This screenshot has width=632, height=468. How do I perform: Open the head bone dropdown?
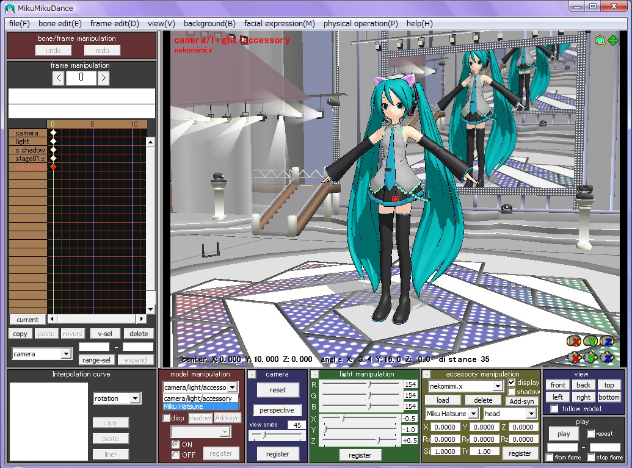point(532,413)
